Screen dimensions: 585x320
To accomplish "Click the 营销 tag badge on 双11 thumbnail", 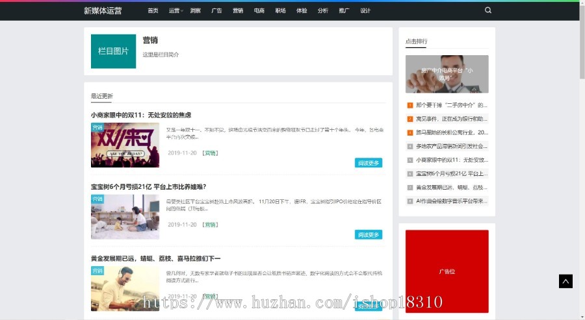I will click(x=97, y=128).
